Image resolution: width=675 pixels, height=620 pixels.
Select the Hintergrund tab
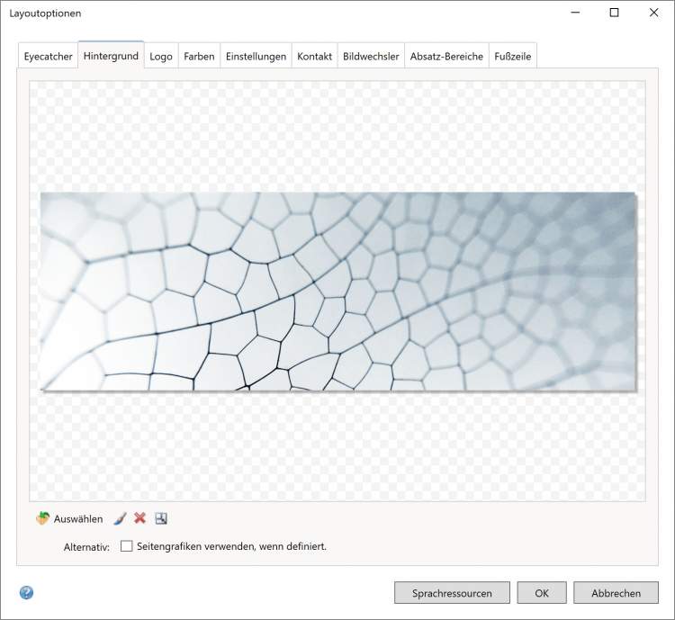(111, 56)
